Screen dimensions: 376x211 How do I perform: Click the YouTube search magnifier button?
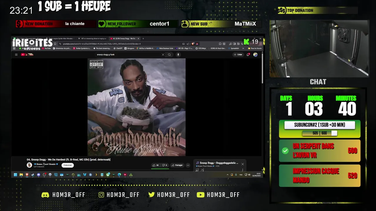(169, 55)
